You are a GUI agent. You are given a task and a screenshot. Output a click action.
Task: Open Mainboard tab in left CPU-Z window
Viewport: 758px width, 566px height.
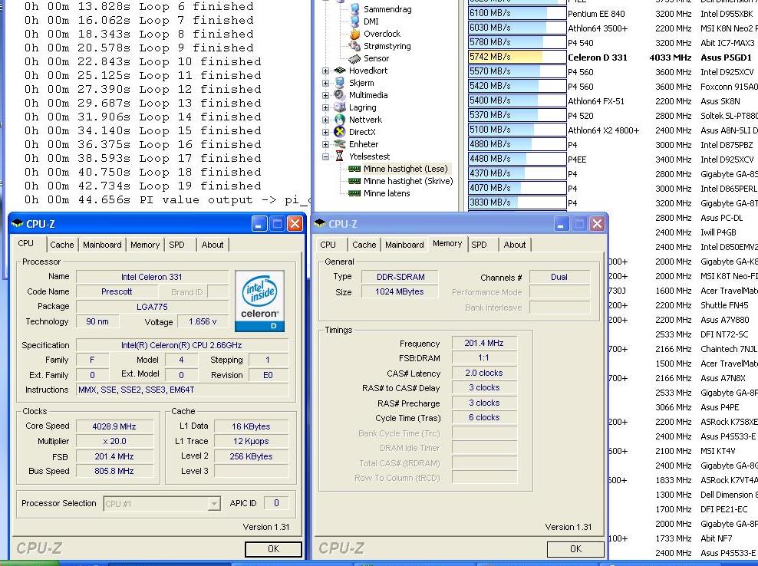pos(102,245)
